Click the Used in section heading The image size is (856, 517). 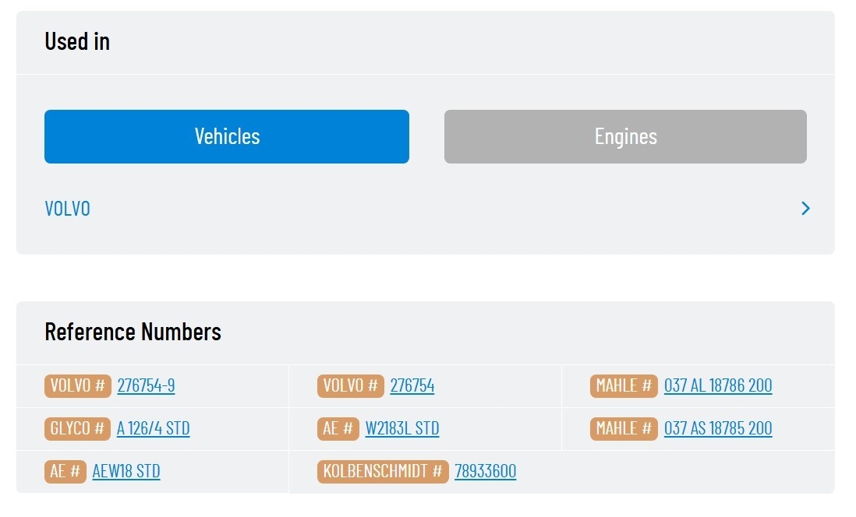tap(77, 41)
